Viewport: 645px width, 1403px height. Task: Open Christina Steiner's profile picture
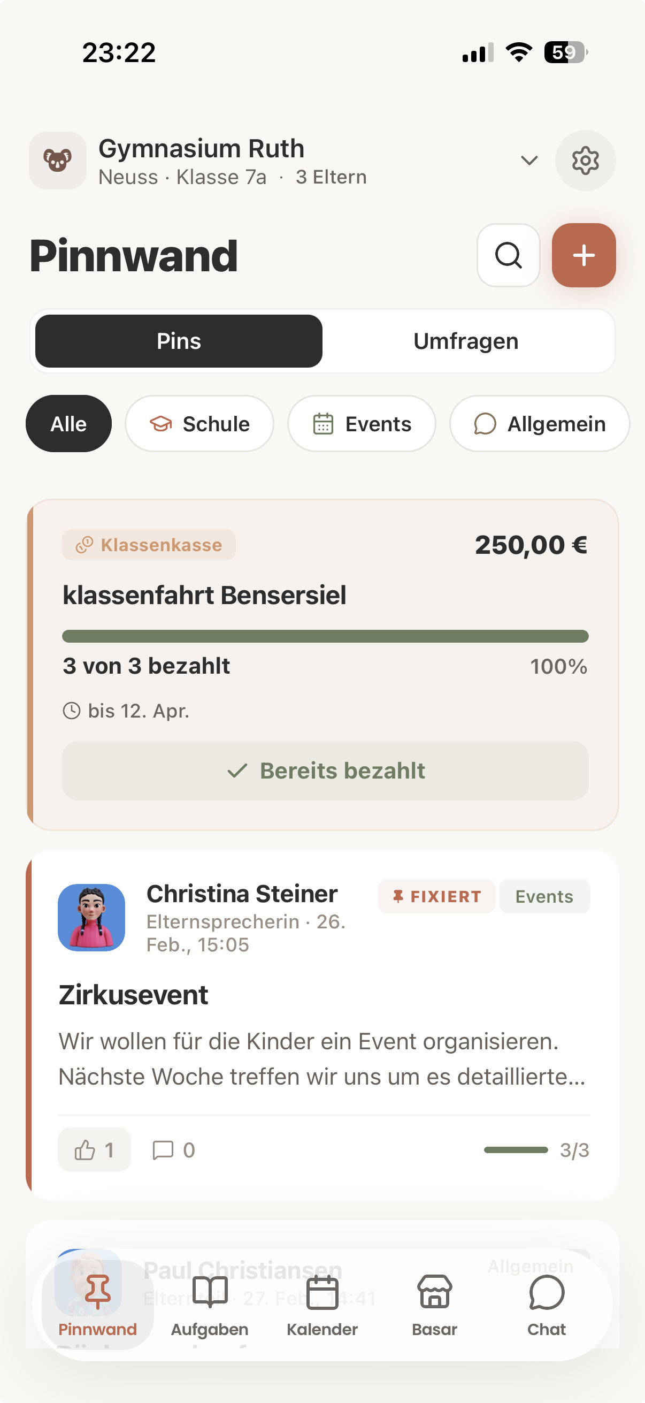(x=91, y=918)
